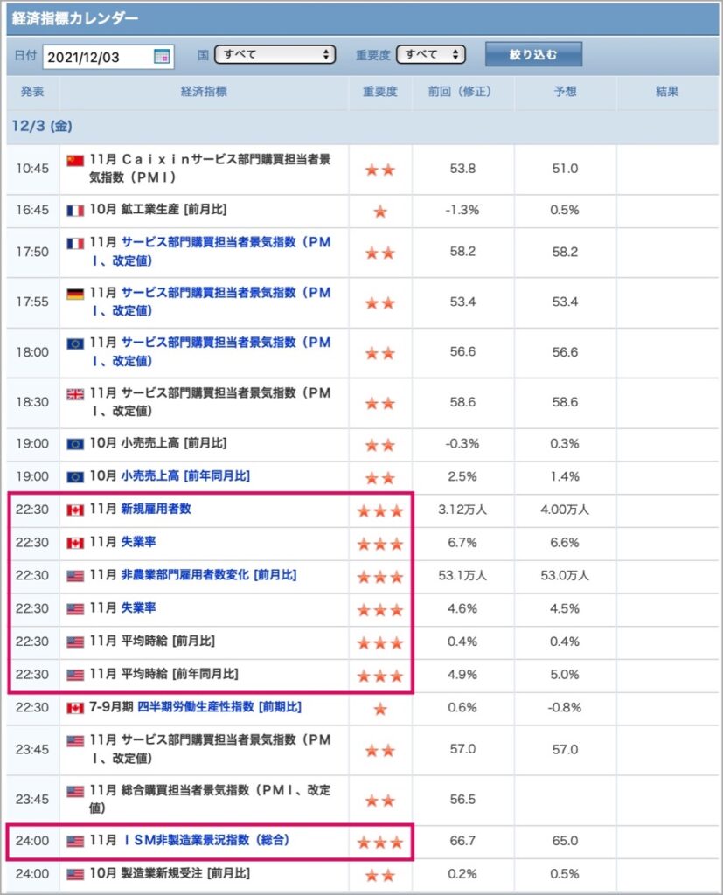
Task: Click the forecast value 4.00万人
Action: click(x=565, y=510)
